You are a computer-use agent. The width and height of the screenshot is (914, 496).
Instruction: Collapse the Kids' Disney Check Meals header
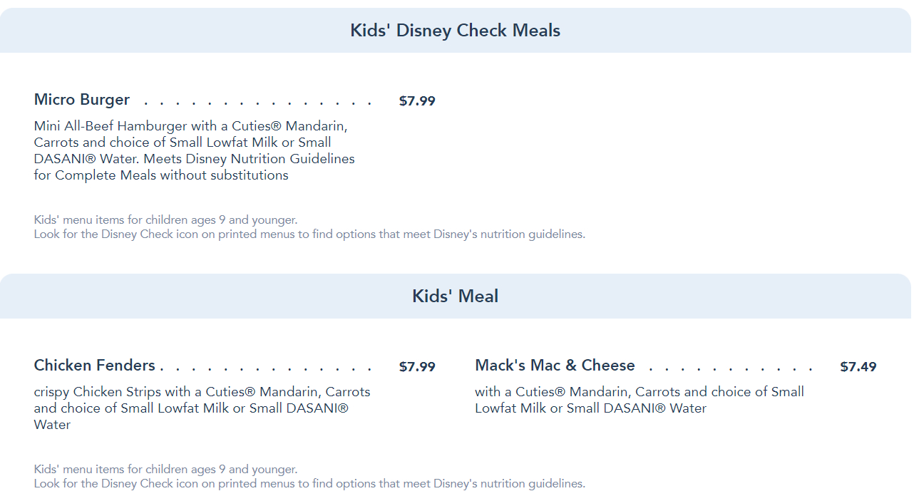[x=455, y=31]
